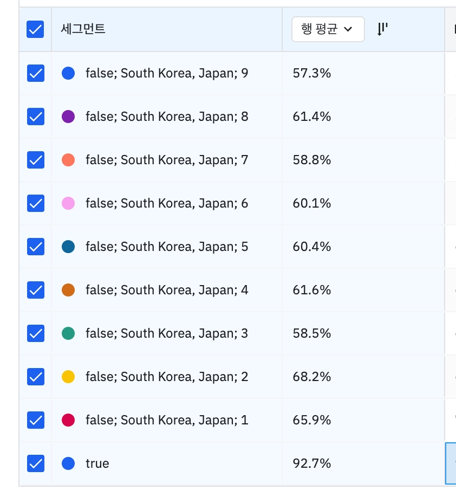This screenshot has height=503, width=456.
Task: Select label 'false; South Korea, Japan; 5'
Action: tap(167, 247)
